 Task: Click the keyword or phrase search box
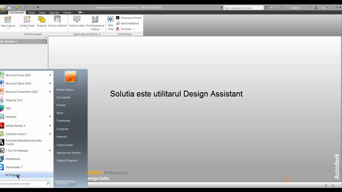click(x=243, y=8)
